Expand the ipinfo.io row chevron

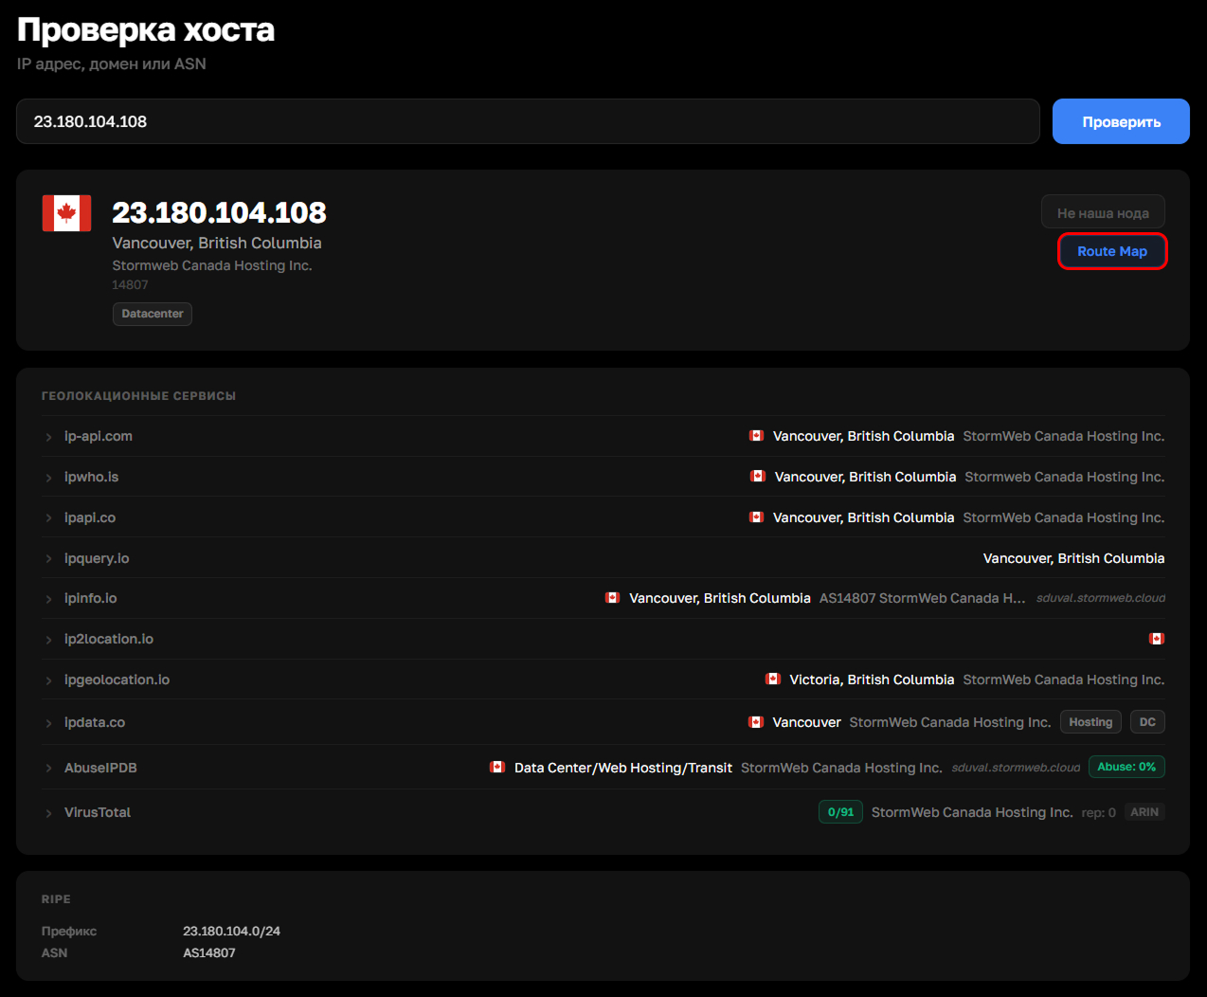(x=48, y=599)
